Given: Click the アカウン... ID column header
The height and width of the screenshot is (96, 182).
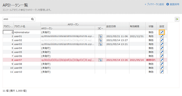Looking at the screenshot, I should click(8, 26).
